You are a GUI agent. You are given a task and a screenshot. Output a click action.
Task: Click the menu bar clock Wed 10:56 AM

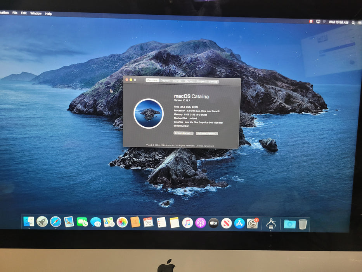(338, 22)
